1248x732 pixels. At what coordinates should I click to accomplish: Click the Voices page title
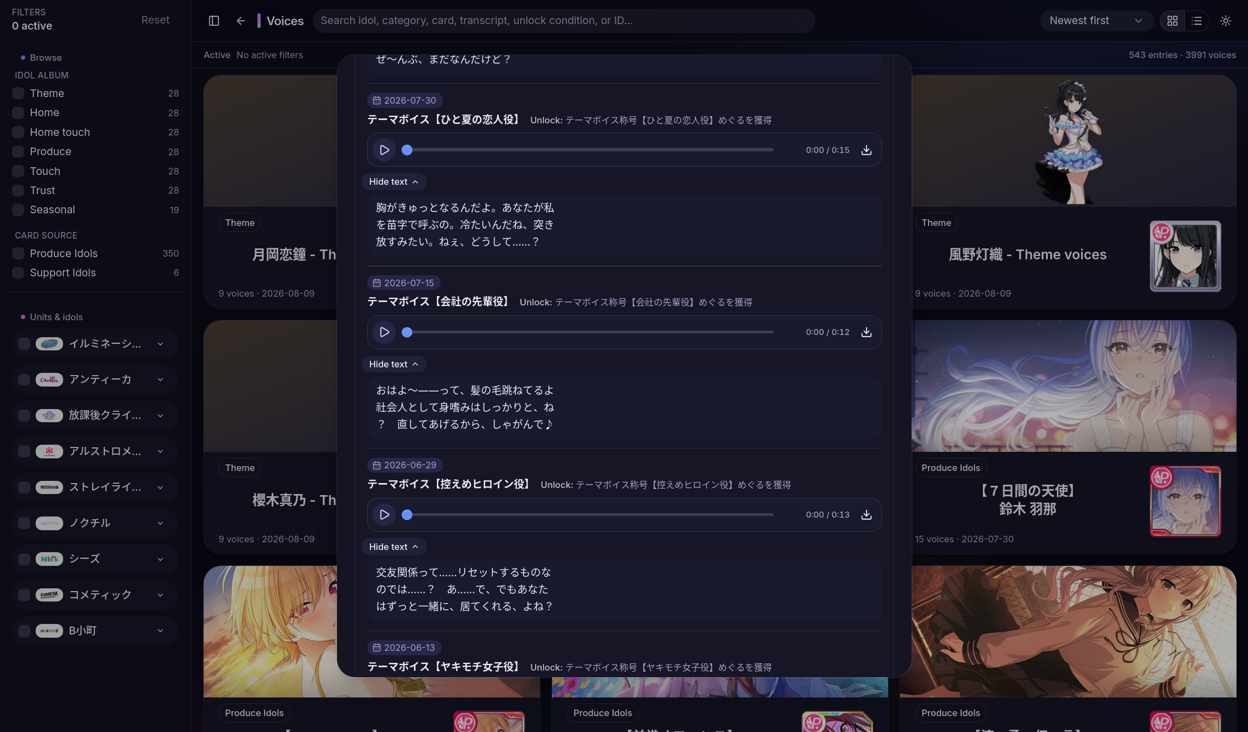click(x=285, y=21)
